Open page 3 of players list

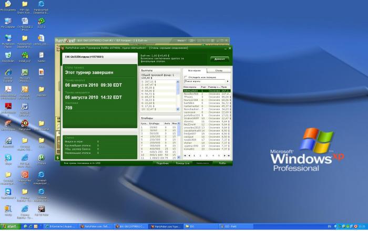pyautogui.click(x=207, y=155)
